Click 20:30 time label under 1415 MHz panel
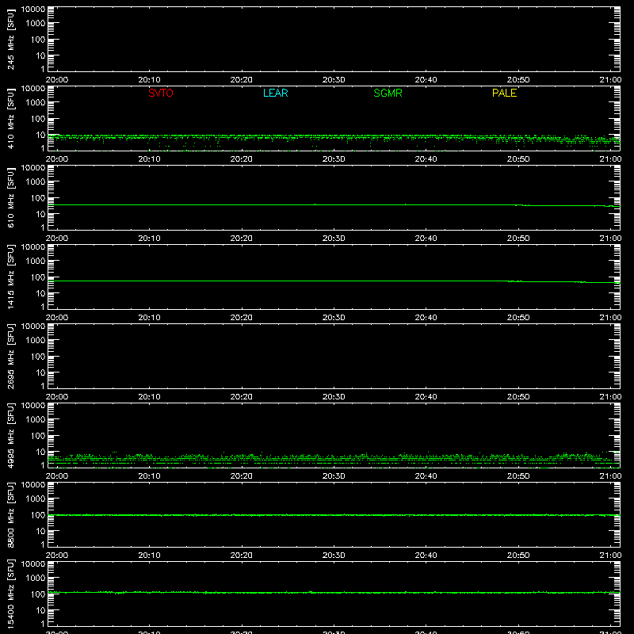 (x=334, y=318)
